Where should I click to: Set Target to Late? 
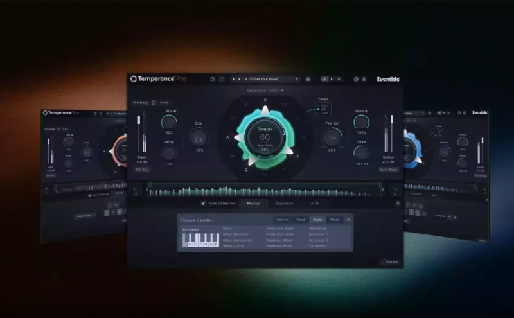[x=323, y=113]
